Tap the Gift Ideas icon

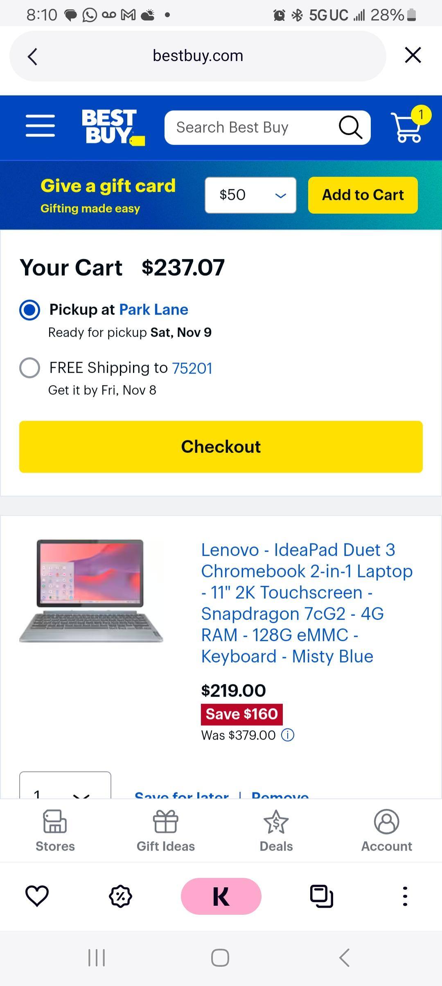(x=166, y=830)
